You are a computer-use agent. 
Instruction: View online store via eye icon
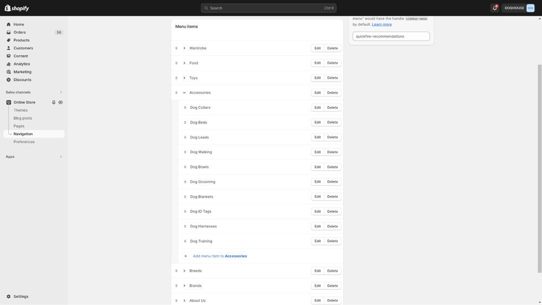(61, 102)
